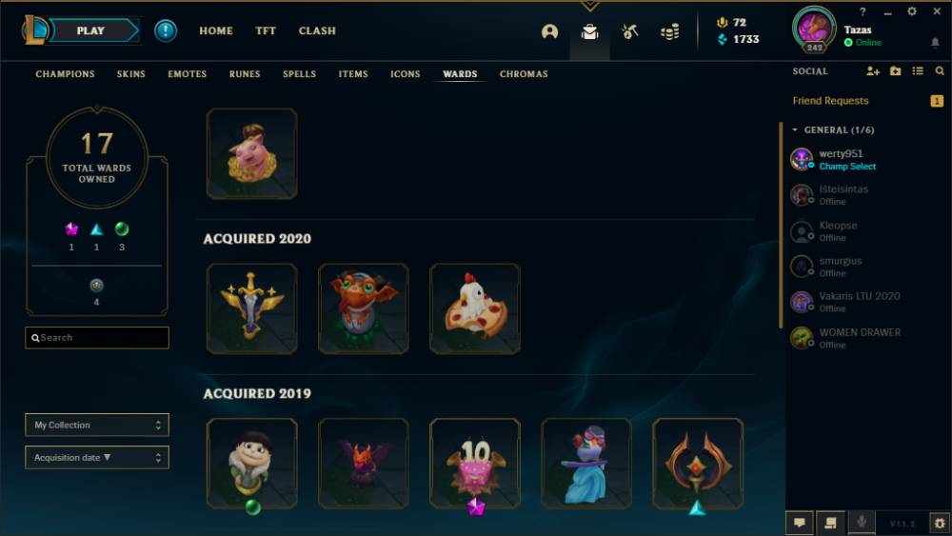
Task: Filter by green gem rarity
Action: [122, 228]
